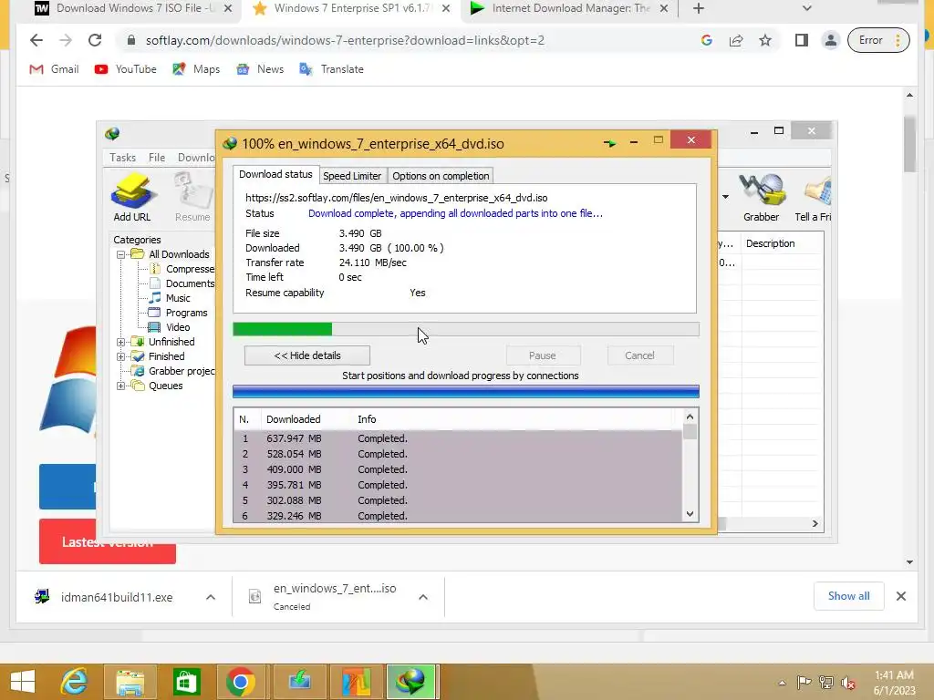Go back in Chrome
This screenshot has height=700, width=934.
pyautogui.click(x=36, y=40)
